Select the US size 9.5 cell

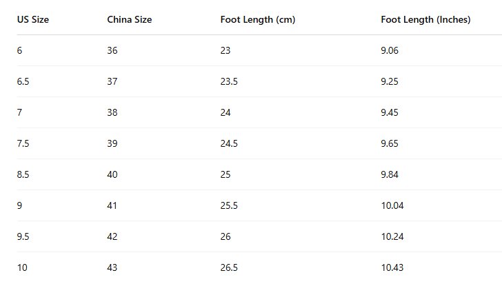[x=23, y=236]
